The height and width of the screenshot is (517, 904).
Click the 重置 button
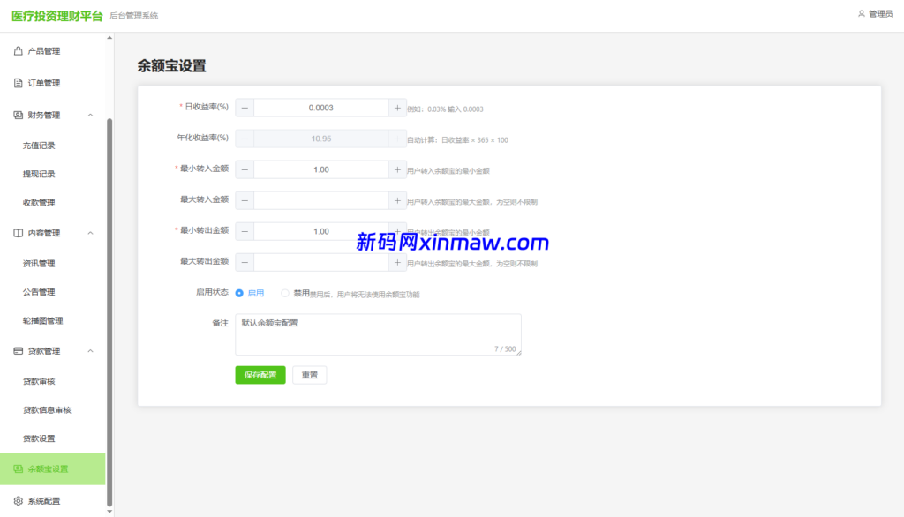coord(310,375)
